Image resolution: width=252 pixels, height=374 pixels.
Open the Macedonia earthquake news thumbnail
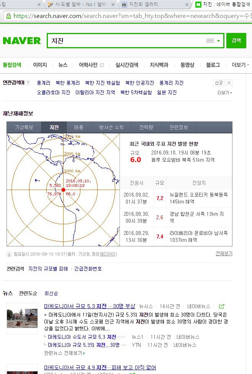[22, 318]
